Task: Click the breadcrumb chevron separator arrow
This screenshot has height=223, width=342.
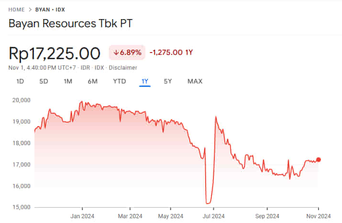Action: click(30, 9)
